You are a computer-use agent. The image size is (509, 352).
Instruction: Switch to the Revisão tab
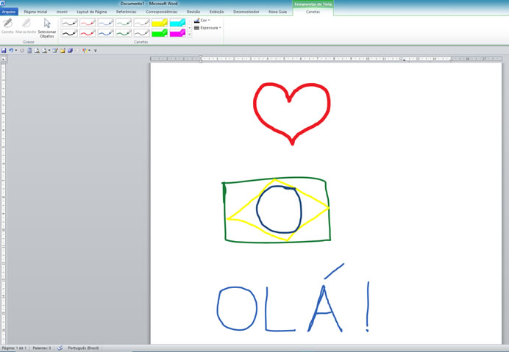(193, 12)
